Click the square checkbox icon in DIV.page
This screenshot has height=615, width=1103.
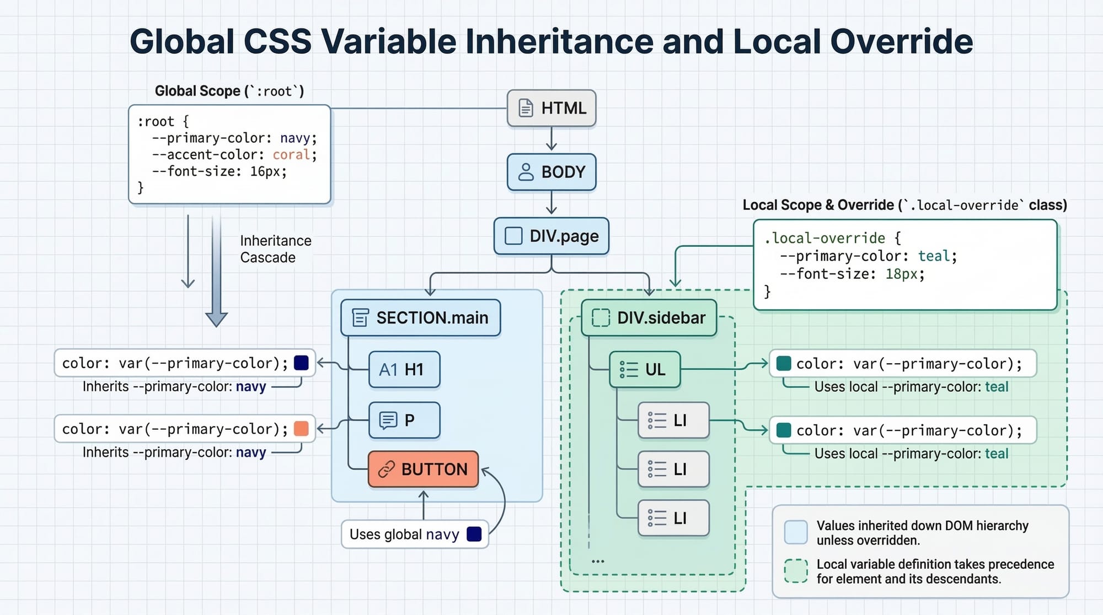tap(513, 236)
